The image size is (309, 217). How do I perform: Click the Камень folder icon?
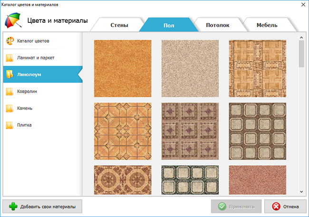(x=10, y=108)
